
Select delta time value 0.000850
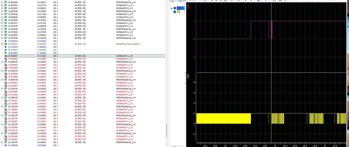(x=42, y=50)
